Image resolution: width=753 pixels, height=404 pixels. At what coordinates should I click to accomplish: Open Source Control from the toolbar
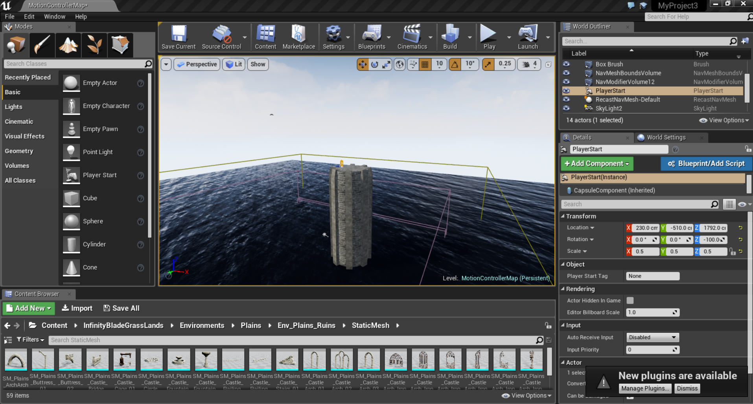coord(221,37)
